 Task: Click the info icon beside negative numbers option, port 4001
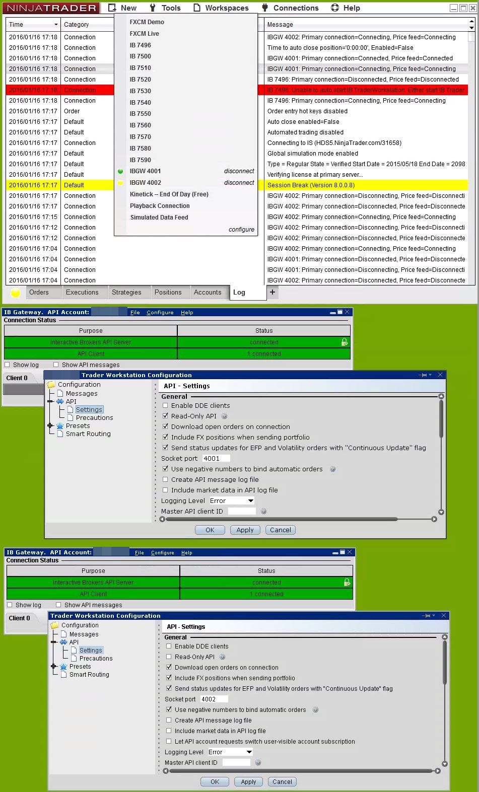click(332, 469)
